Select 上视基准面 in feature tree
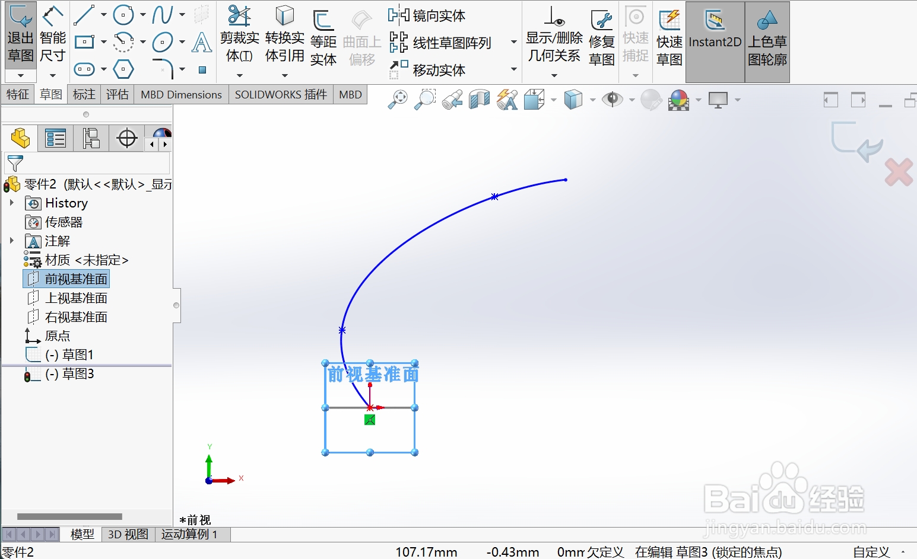This screenshot has height=559, width=917. tap(68, 298)
